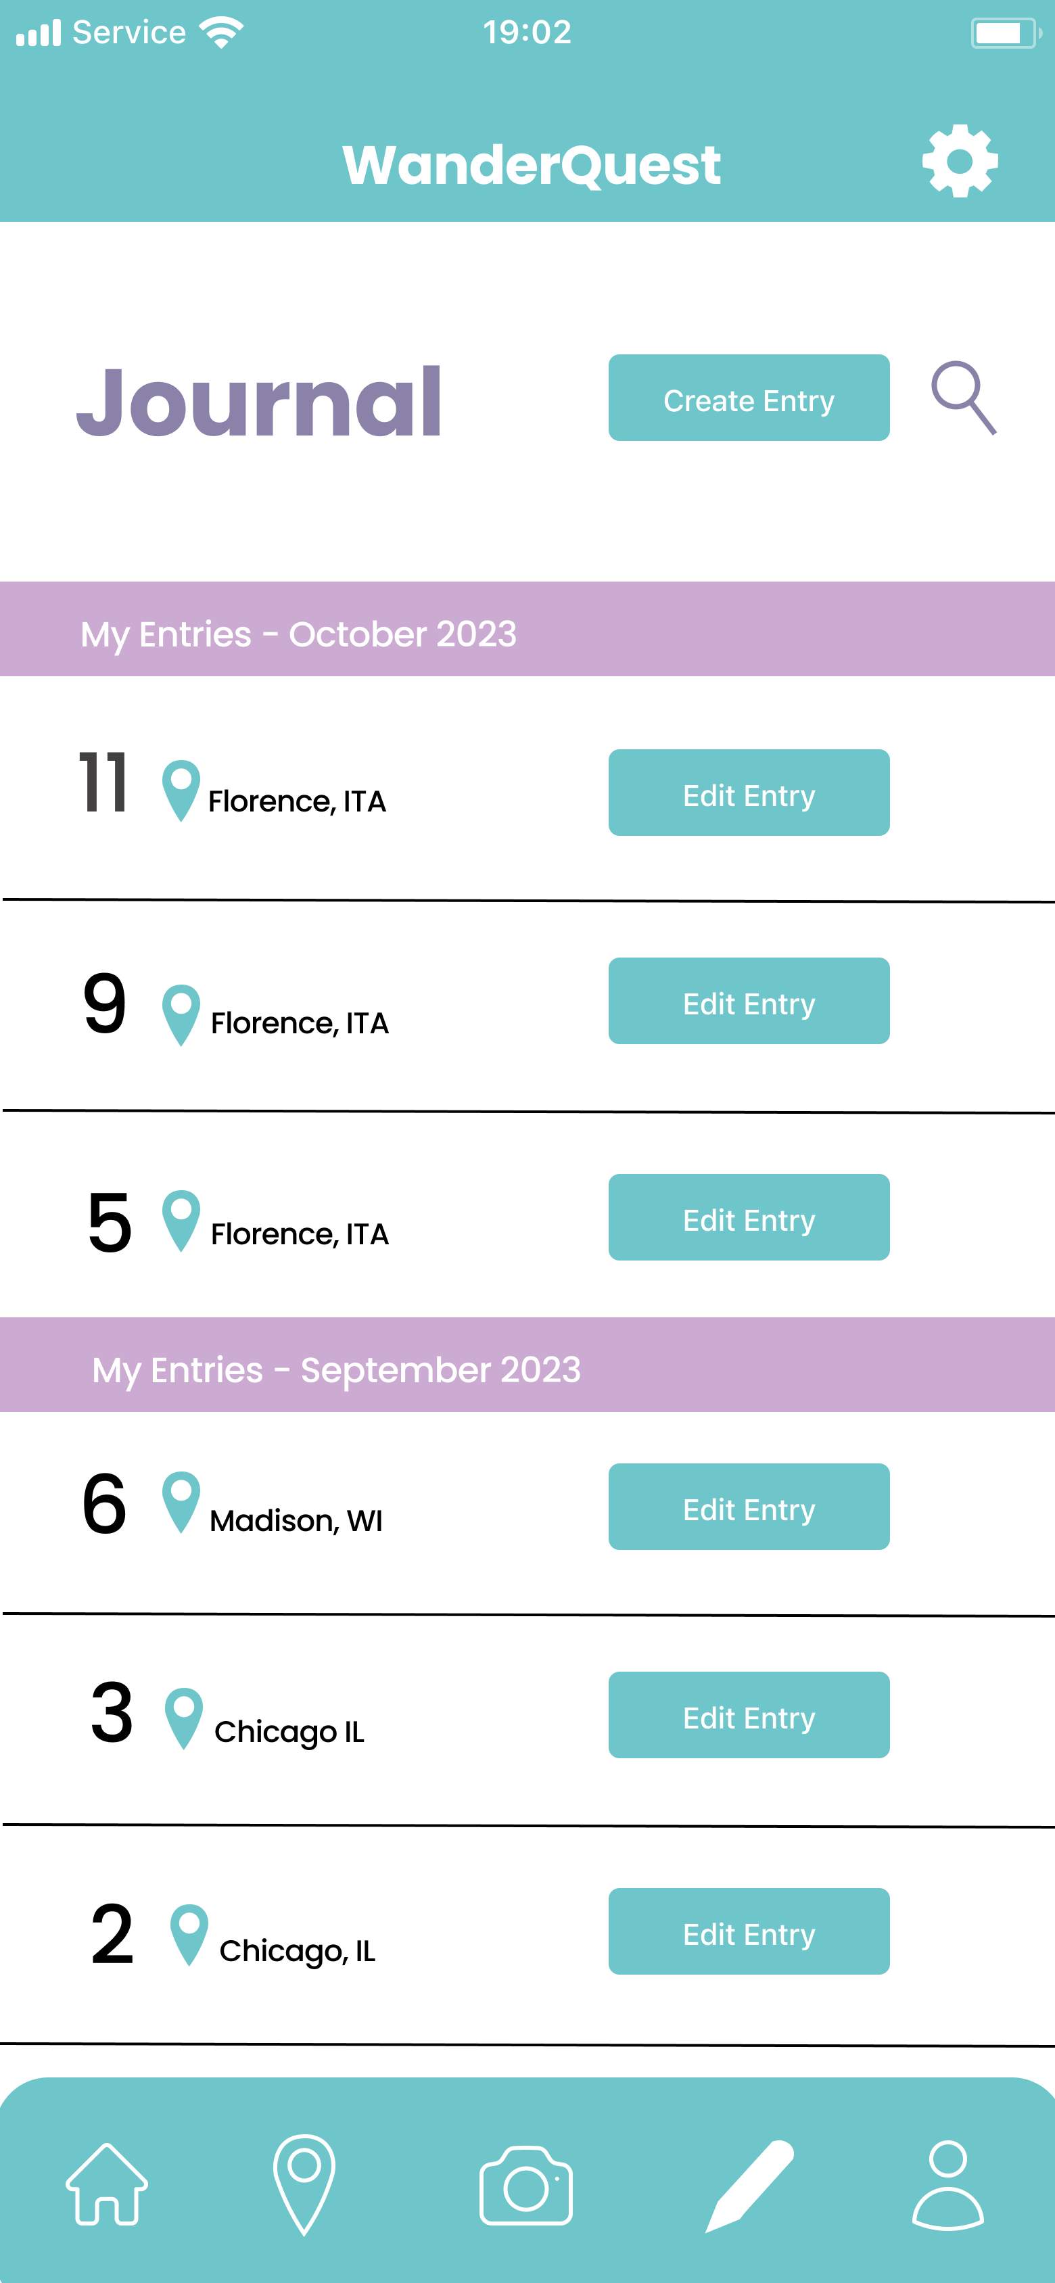Select the My Entries - October 2023 header
Viewport: 1055px width, 2283px height.
coord(527,629)
